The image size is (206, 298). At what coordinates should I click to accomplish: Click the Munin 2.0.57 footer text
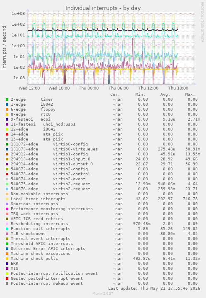coord(103,293)
